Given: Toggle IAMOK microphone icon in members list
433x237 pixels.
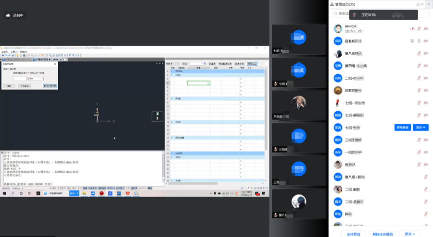Looking at the screenshot, I should (x=419, y=29).
